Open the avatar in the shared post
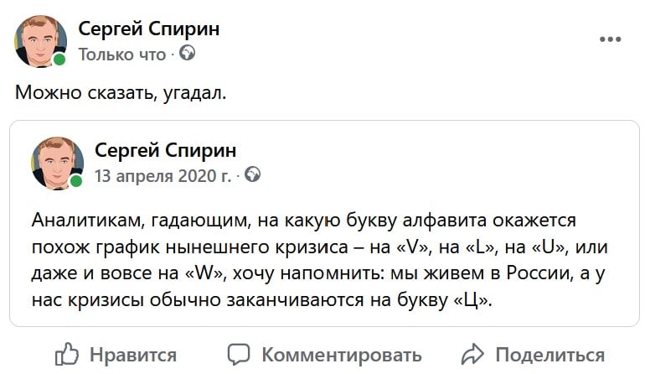The width and height of the screenshot is (650, 374). tap(57, 163)
